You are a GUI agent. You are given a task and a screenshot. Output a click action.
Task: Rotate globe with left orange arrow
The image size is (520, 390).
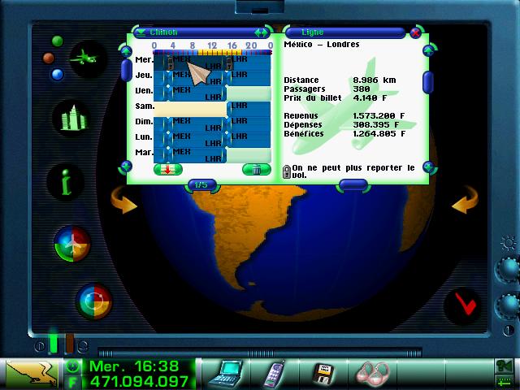click(x=123, y=200)
